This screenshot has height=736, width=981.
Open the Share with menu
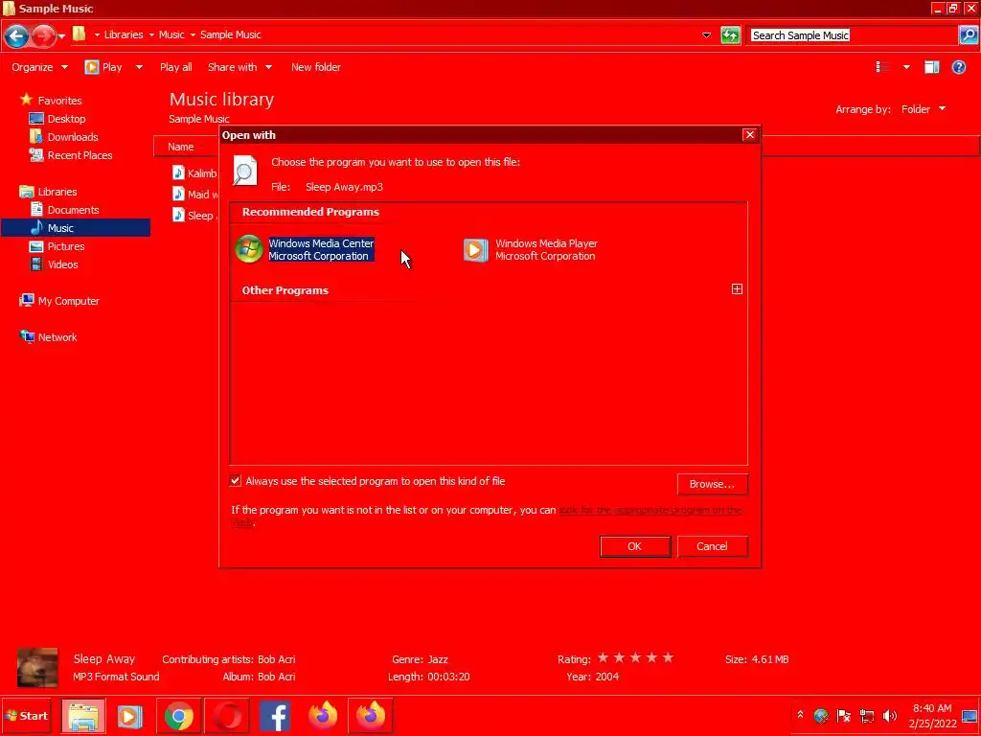(240, 67)
